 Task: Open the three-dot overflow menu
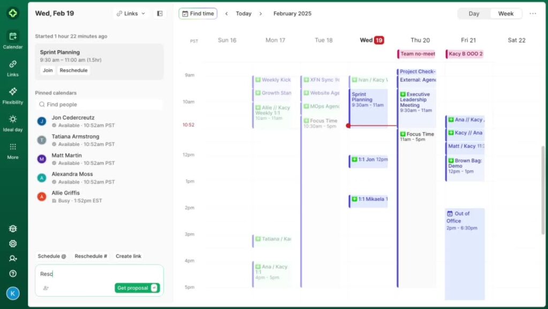tap(532, 13)
